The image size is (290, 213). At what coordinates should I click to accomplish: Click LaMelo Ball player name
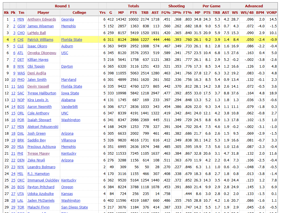[36, 33]
